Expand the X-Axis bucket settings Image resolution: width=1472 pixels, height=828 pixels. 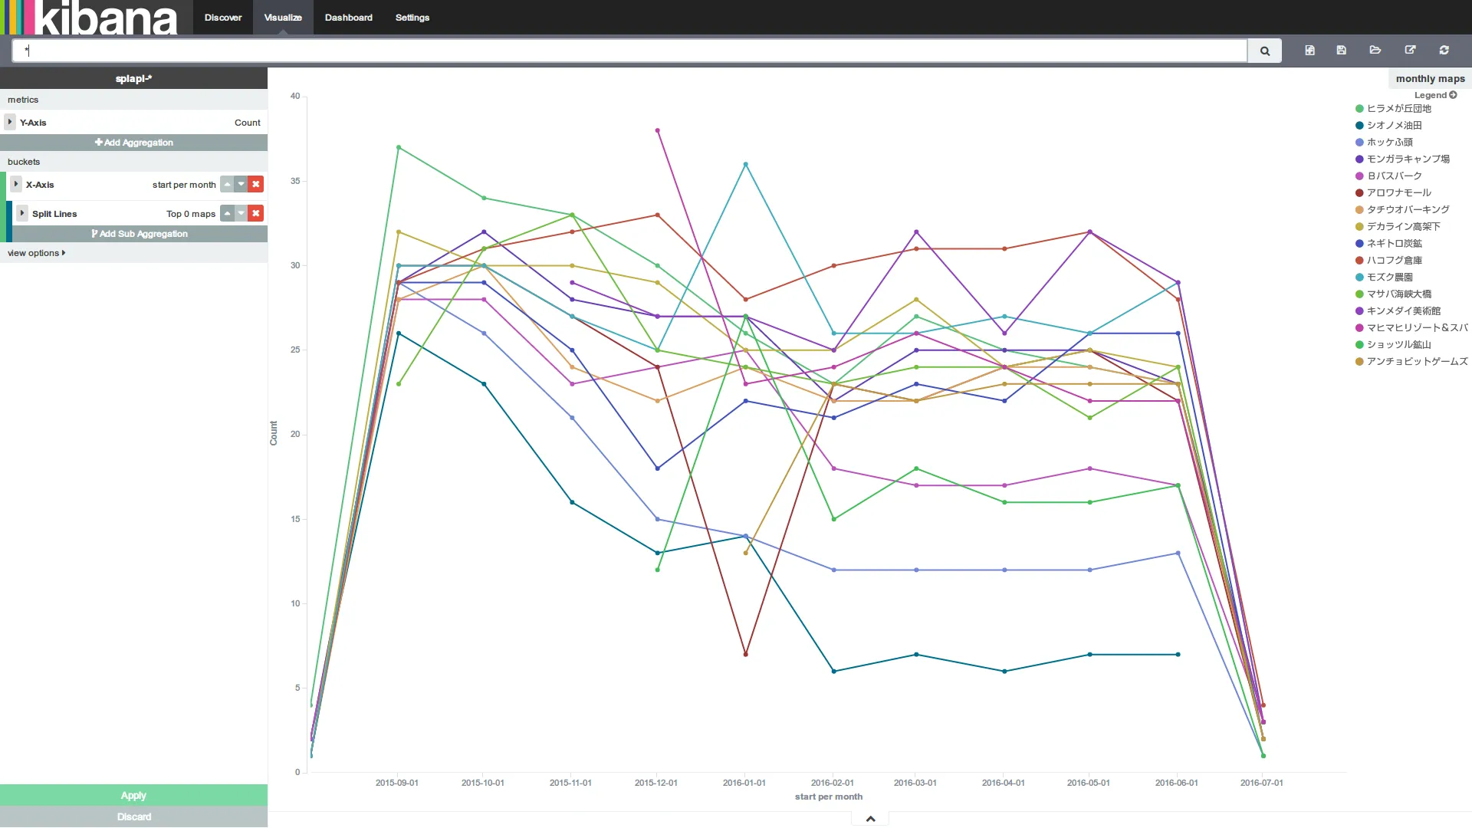16,184
